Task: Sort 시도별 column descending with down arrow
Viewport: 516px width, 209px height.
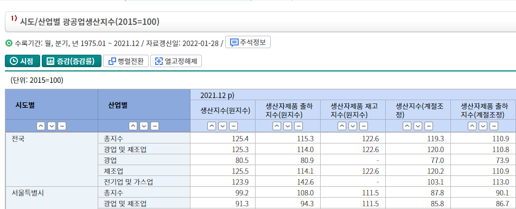Action: (x=52, y=126)
